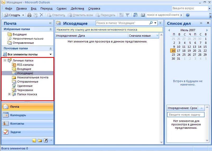
Task: Click Введите новую задачу field
Action: point(186,115)
